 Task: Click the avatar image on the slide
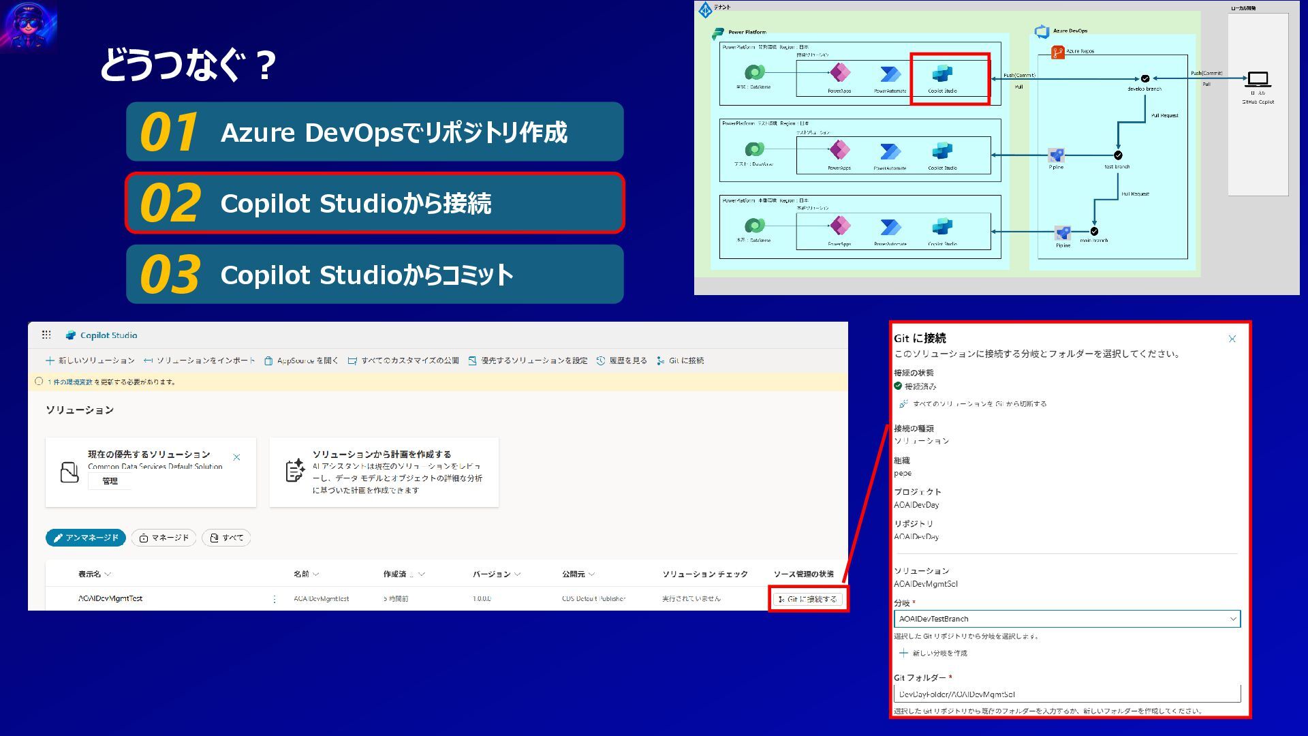pyautogui.click(x=29, y=25)
